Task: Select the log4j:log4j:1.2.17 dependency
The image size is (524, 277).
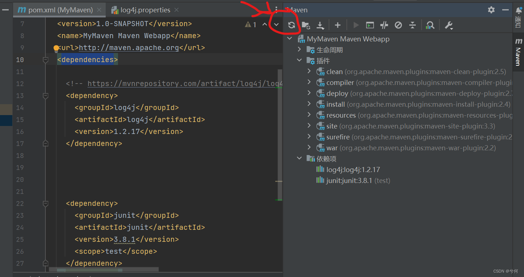Action: pyautogui.click(x=353, y=169)
